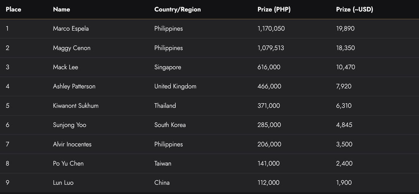Select the United Kingdom cell
Viewport: 419px width, 194px height.
175,86
